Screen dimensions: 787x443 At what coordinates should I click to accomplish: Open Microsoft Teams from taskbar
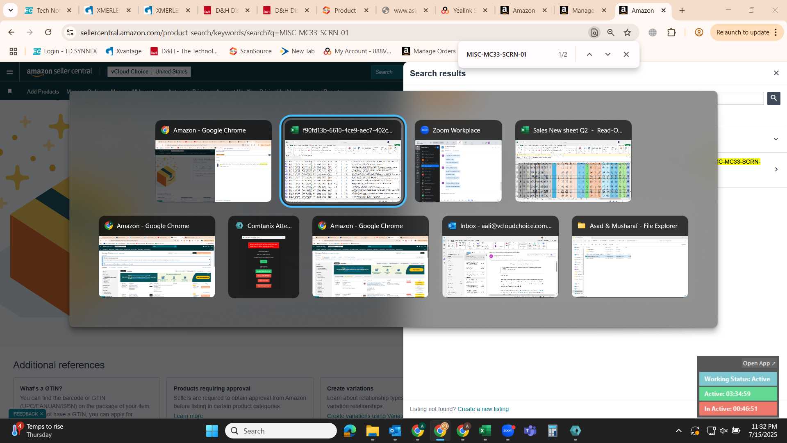coord(530,431)
